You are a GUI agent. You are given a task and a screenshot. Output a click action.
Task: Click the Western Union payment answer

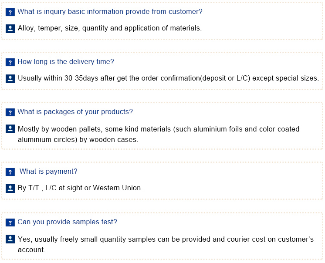80,188
